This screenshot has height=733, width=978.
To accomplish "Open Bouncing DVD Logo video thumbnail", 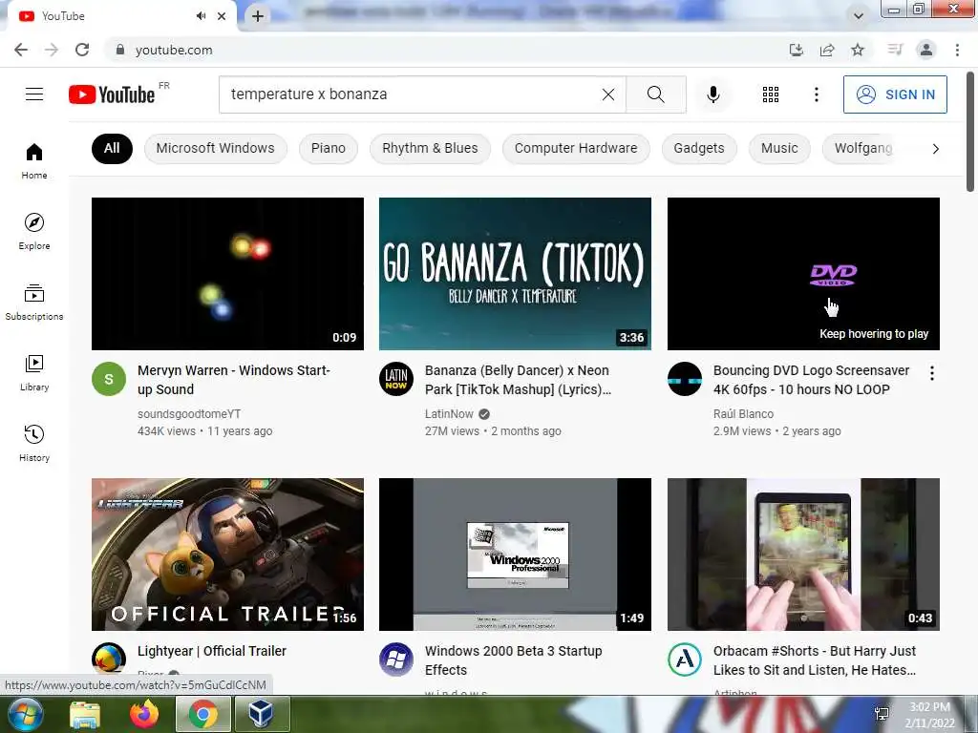I will pyautogui.click(x=803, y=274).
